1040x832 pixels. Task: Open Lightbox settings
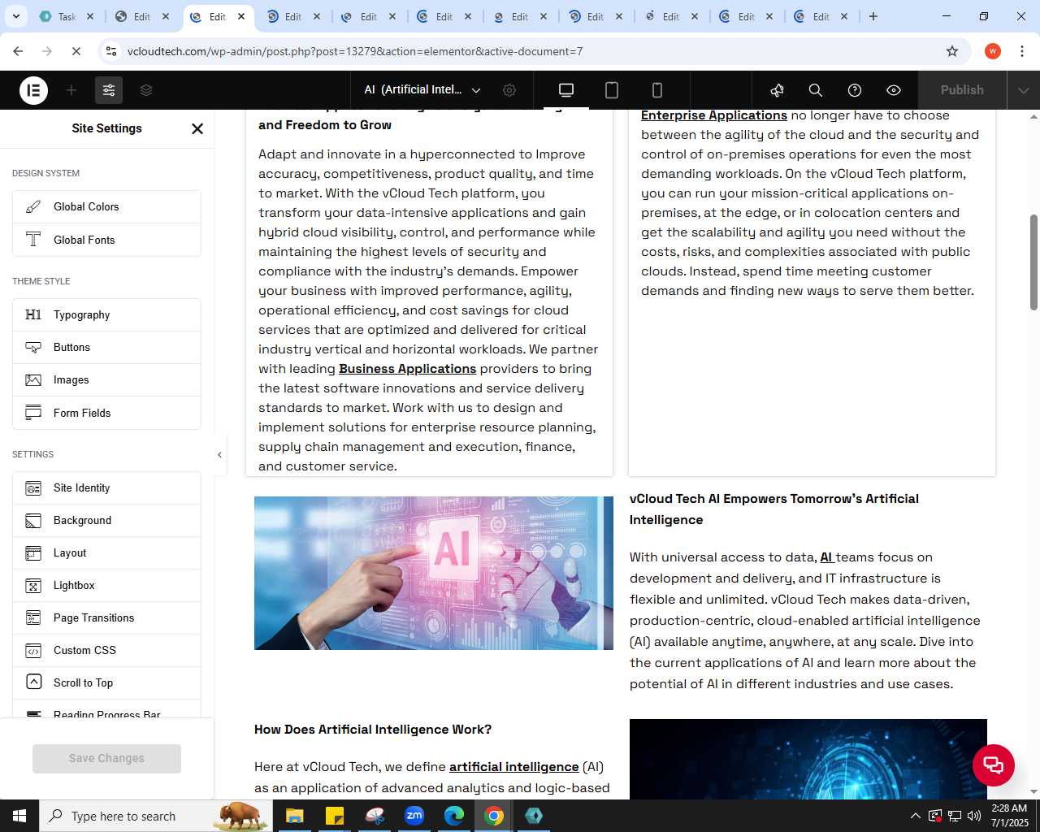point(106,586)
